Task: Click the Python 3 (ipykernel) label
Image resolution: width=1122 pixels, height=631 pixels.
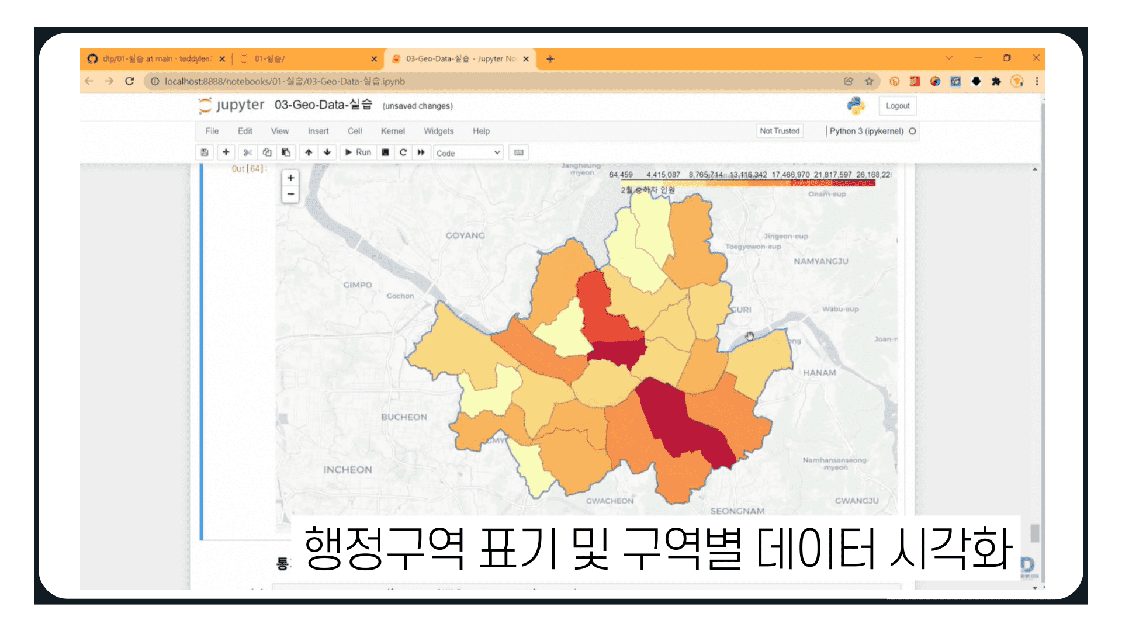Action: click(867, 131)
